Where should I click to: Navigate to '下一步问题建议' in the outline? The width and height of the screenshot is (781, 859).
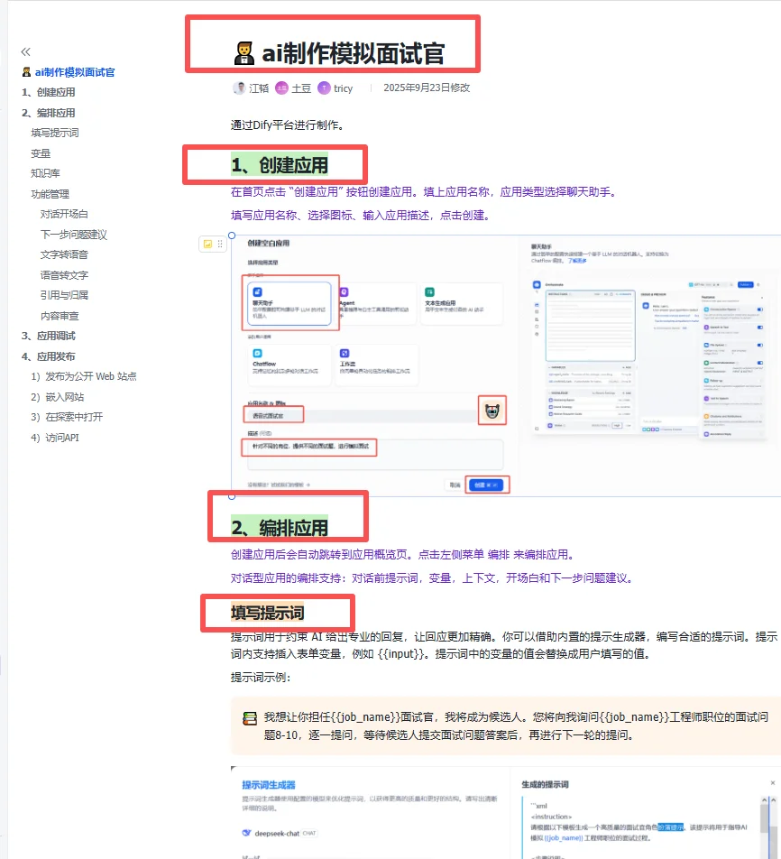click(74, 235)
